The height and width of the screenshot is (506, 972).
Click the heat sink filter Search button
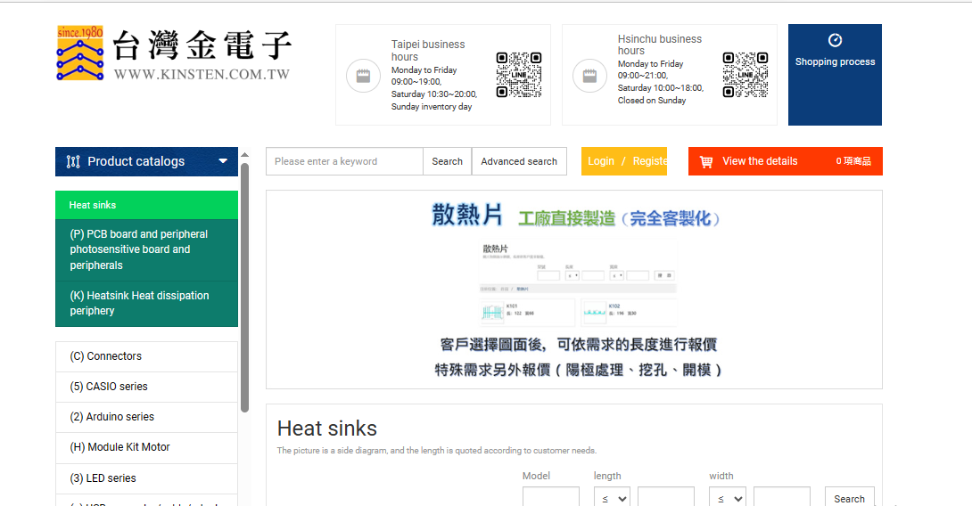coord(849,497)
